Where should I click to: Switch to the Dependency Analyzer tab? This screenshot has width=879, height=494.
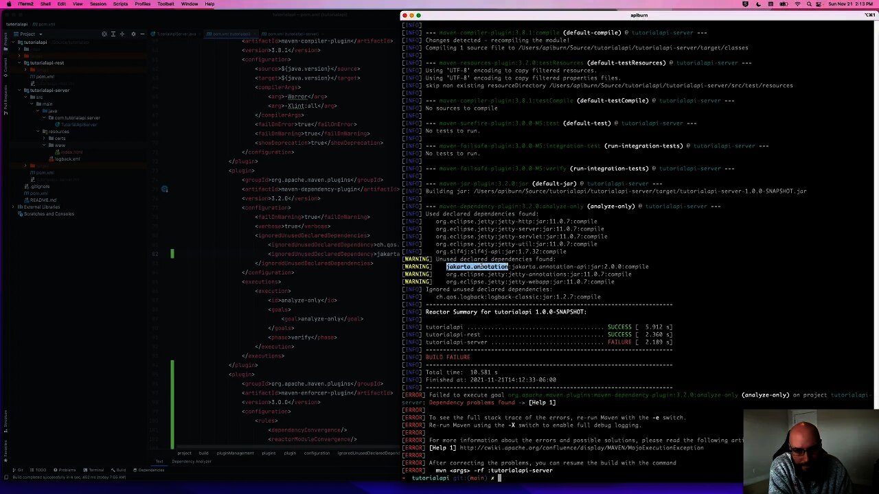[x=192, y=461]
